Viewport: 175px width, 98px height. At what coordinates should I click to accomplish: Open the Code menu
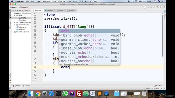[x=54, y=1]
